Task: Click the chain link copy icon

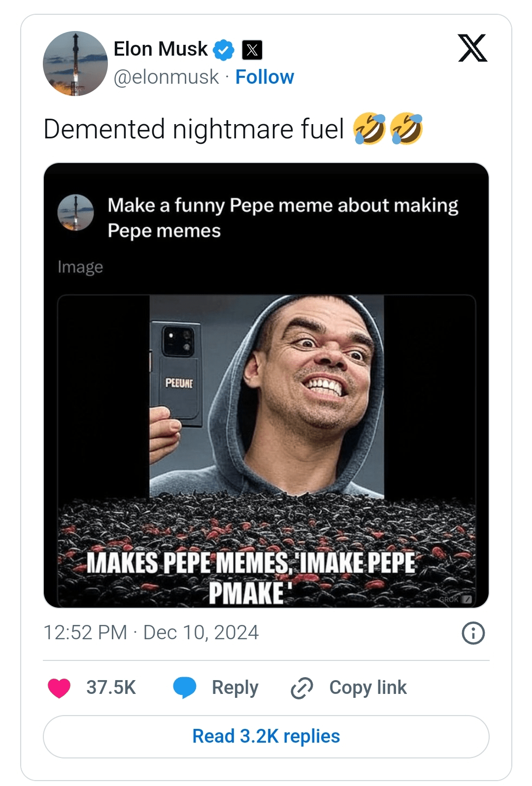Action: tap(302, 688)
